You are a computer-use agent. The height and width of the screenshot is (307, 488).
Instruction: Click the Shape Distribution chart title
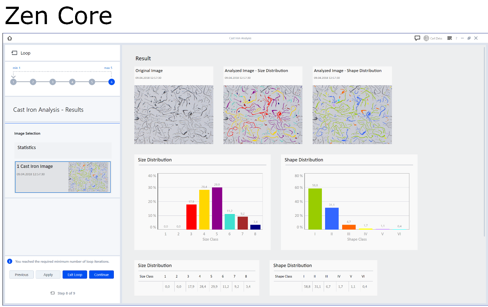point(304,160)
